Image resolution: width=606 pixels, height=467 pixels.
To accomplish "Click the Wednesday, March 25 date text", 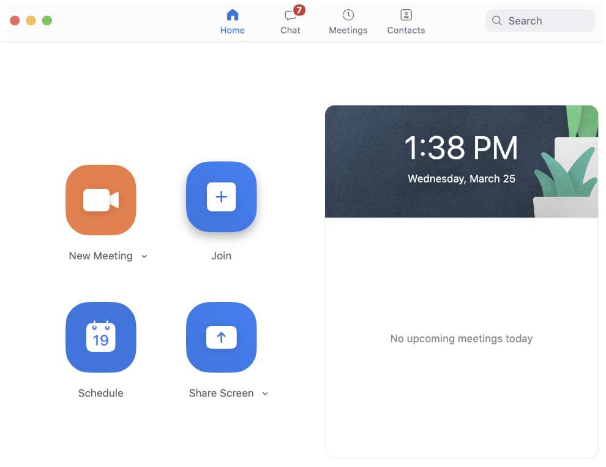I will (x=462, y=178).
